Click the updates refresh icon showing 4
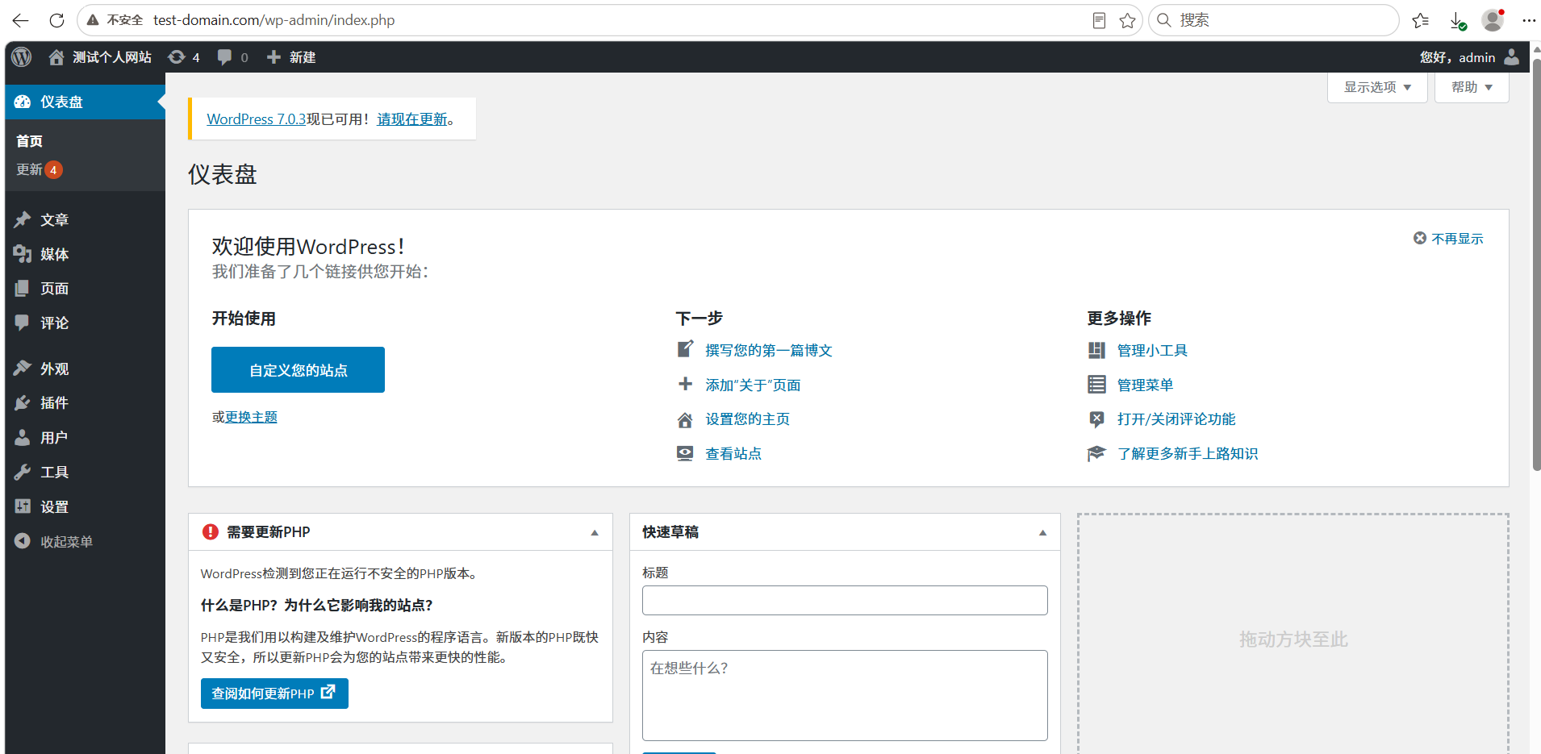Viewport: 1541px width, 754px height. pyautogui.click(x=177, y=57)
